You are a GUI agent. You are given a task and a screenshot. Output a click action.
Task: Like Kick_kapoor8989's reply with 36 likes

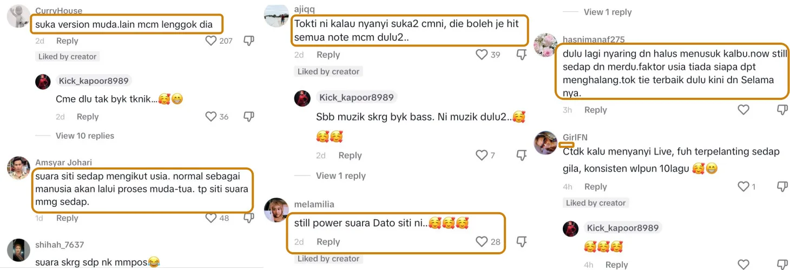pyautogui.click(x=211, y=117)
